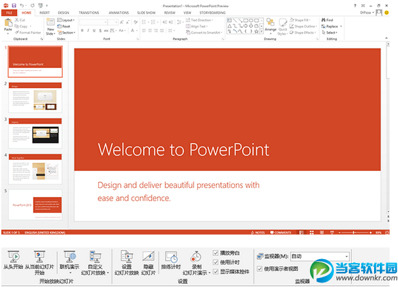Click the 排练计时 rehearse timings icon
Screen dimensions: 398x287
(x=170, y=257)
